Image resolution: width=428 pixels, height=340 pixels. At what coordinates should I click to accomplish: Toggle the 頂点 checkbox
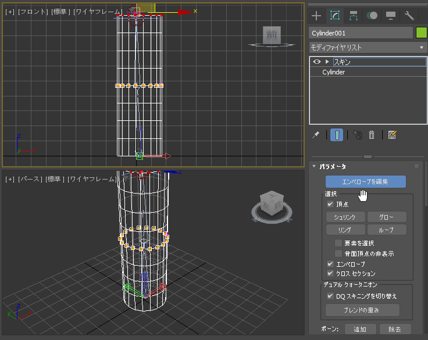pos(330,204)
